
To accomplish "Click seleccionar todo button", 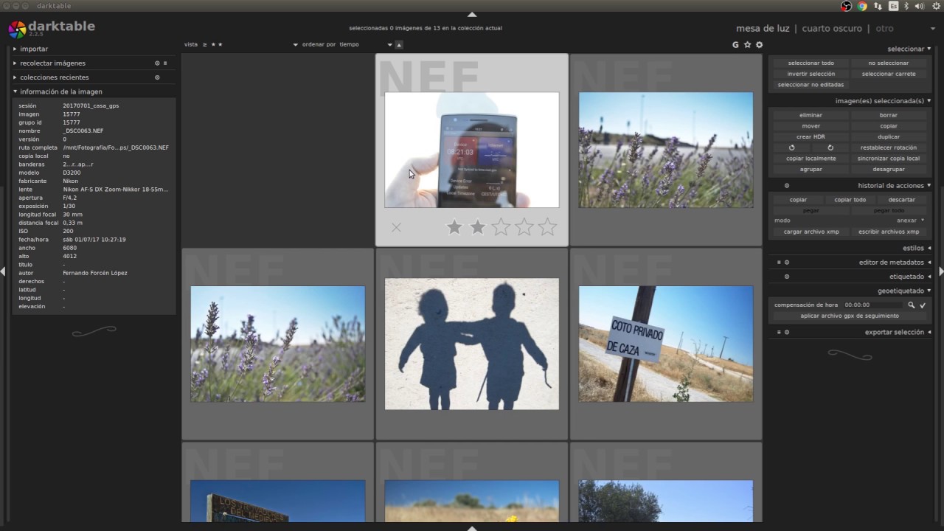I will 811,63.
